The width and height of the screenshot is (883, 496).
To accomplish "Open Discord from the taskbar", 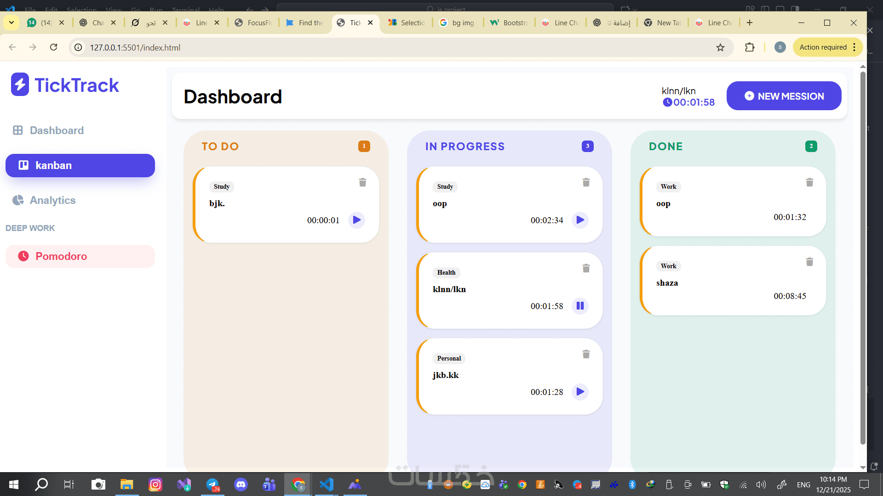I will point(241,485).
